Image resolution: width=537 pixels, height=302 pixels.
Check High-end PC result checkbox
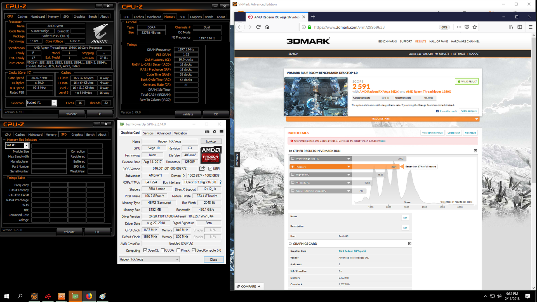[x=293, y=174]
